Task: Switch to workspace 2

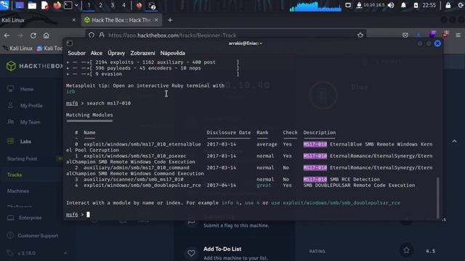Action: coord(100,5)
